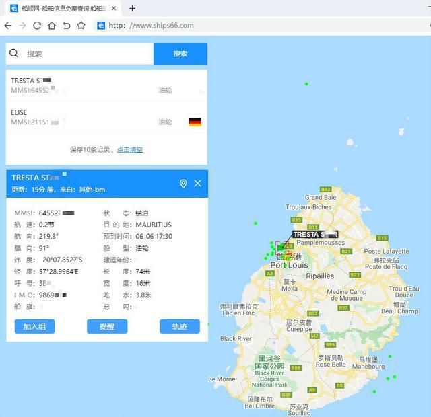The image size is (431, 417).
Task: Select the TRESTA ST search history entry
Action: [106, 85]
